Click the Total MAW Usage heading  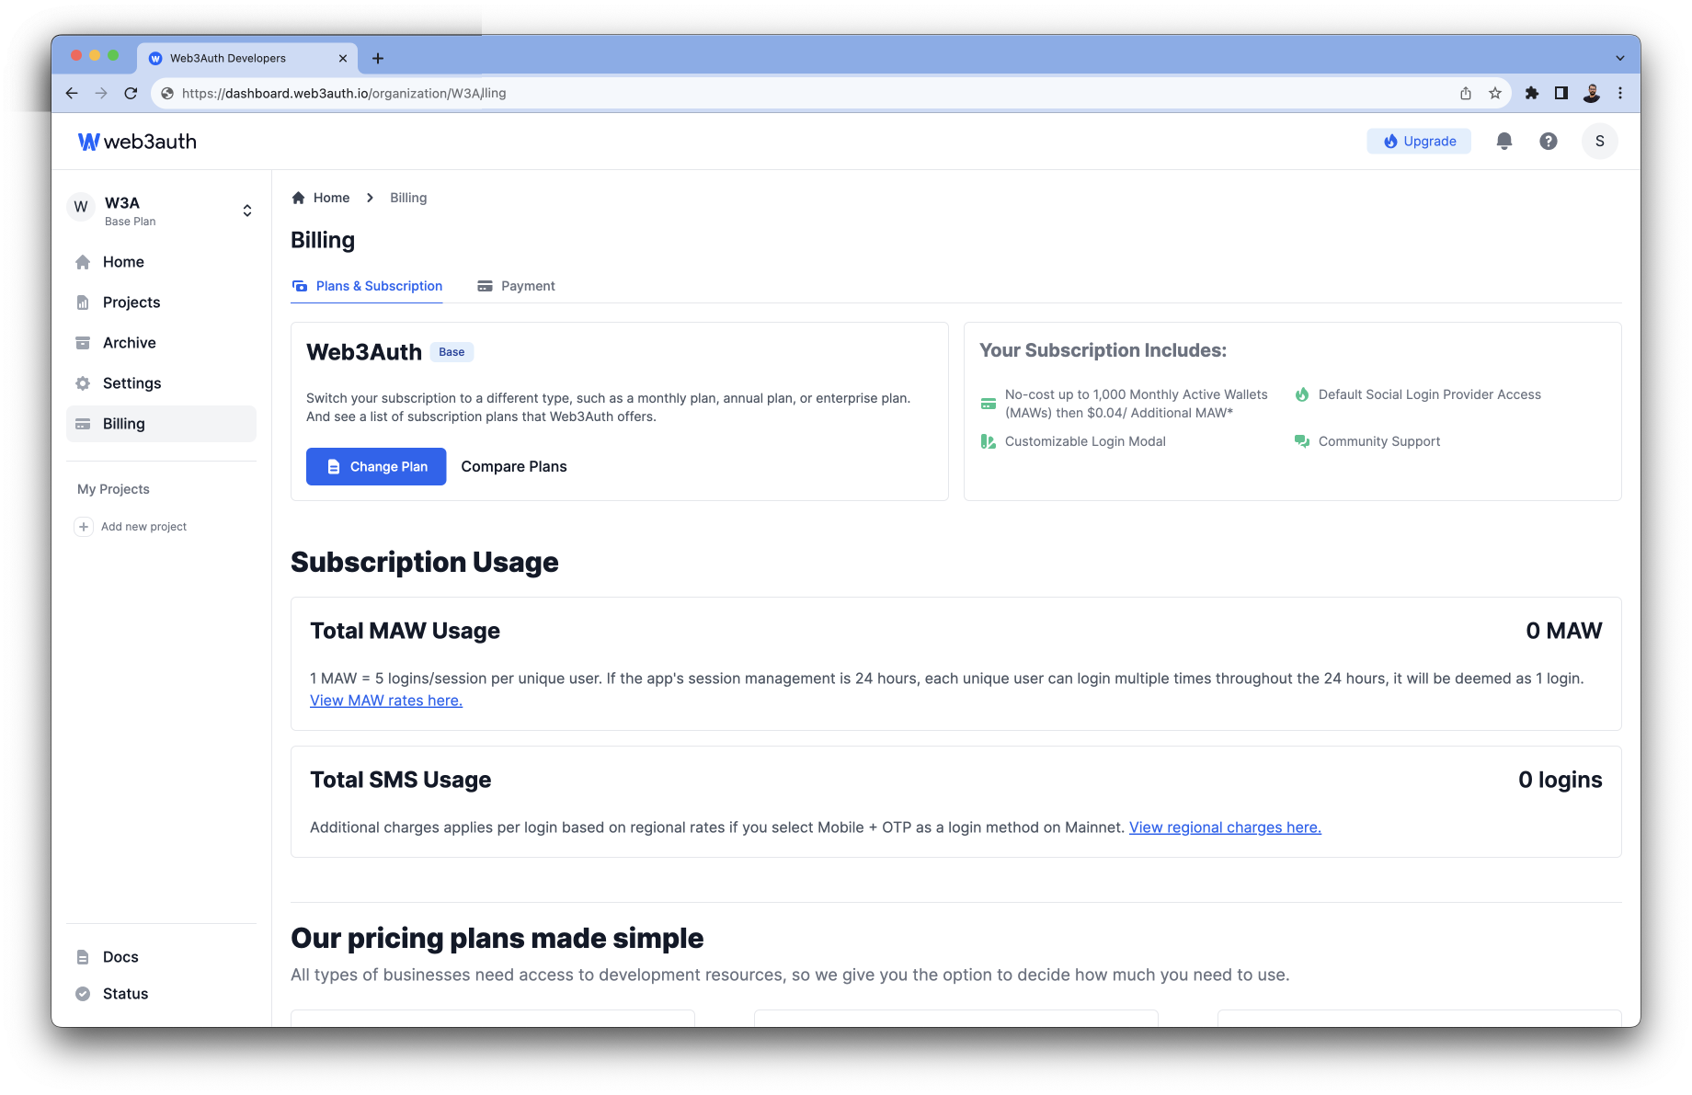click(x=405, y=631)
